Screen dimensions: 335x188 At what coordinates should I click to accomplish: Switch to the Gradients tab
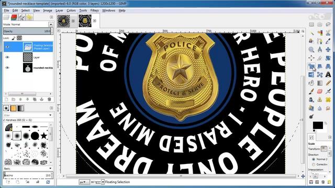point(20,108)
